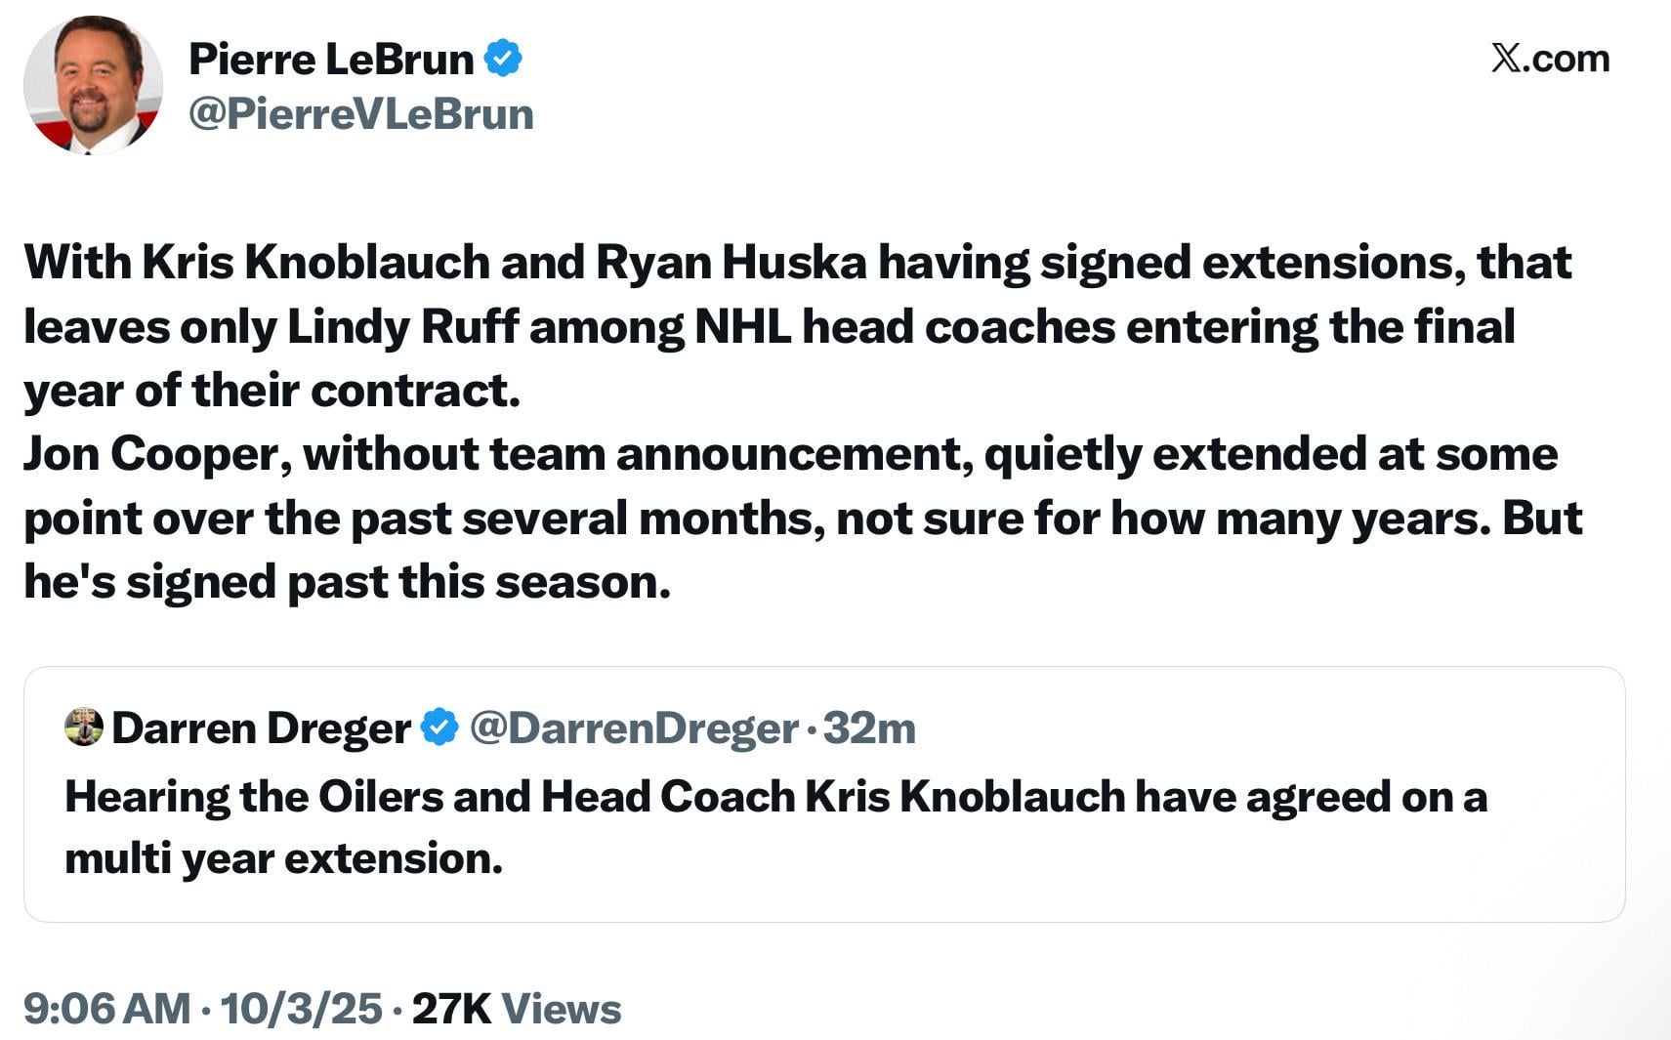The width and height of the screenshot is (1671, 1040).
Task: Open quoted post text about Oilers extension
Action: [x=775, y=798]
